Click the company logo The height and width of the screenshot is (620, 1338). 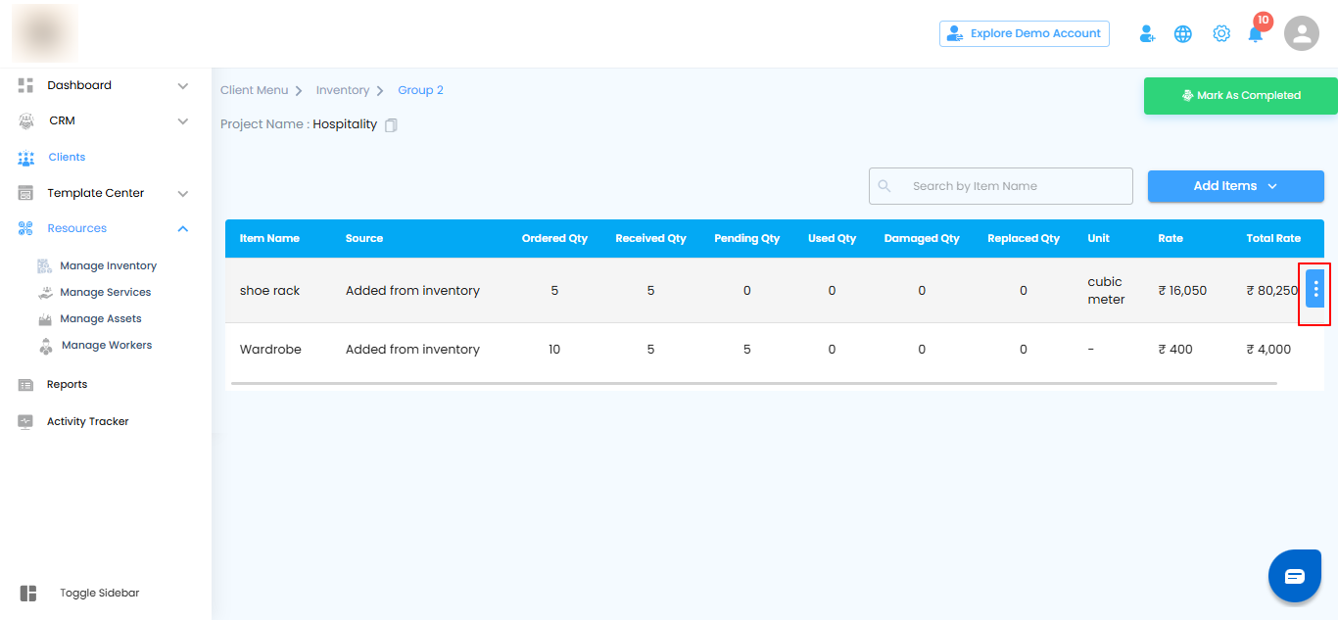click(45, 33)
